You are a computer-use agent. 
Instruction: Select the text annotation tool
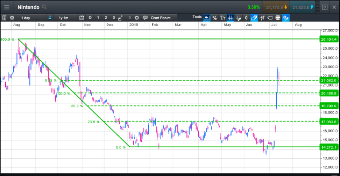click(x=223, y=18)
